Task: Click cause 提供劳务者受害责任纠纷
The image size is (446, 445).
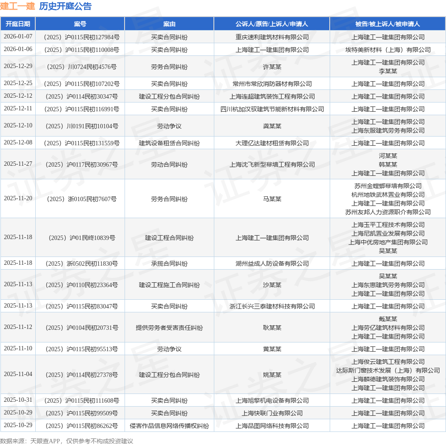Action: [x=169, y=328]
